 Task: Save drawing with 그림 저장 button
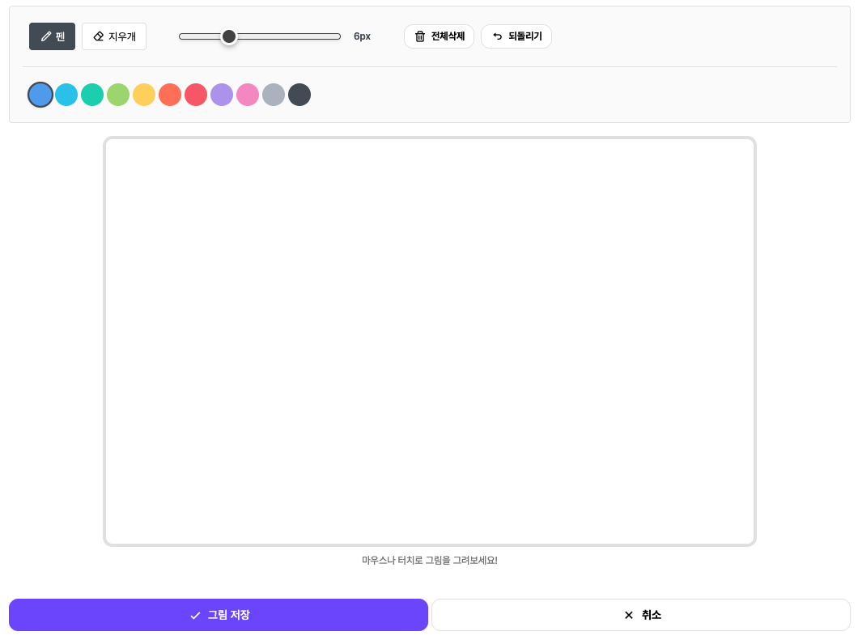pos(219,615)
